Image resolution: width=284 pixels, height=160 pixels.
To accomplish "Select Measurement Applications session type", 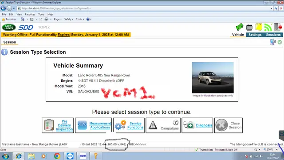I will click(94, 125).
